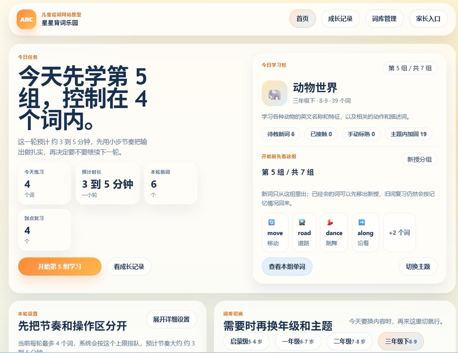The height and width of the screenshot is (353, 458).
Task: Click the 先把节奏和操作区分开 heading
Action: pos(73,326)
